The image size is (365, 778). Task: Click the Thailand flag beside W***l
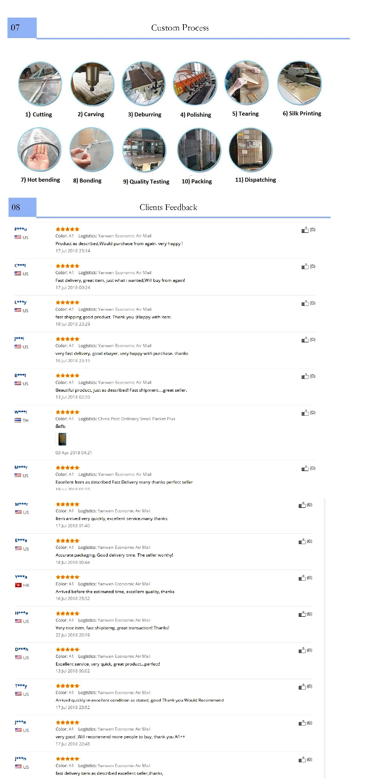click(x=18, y=420)
